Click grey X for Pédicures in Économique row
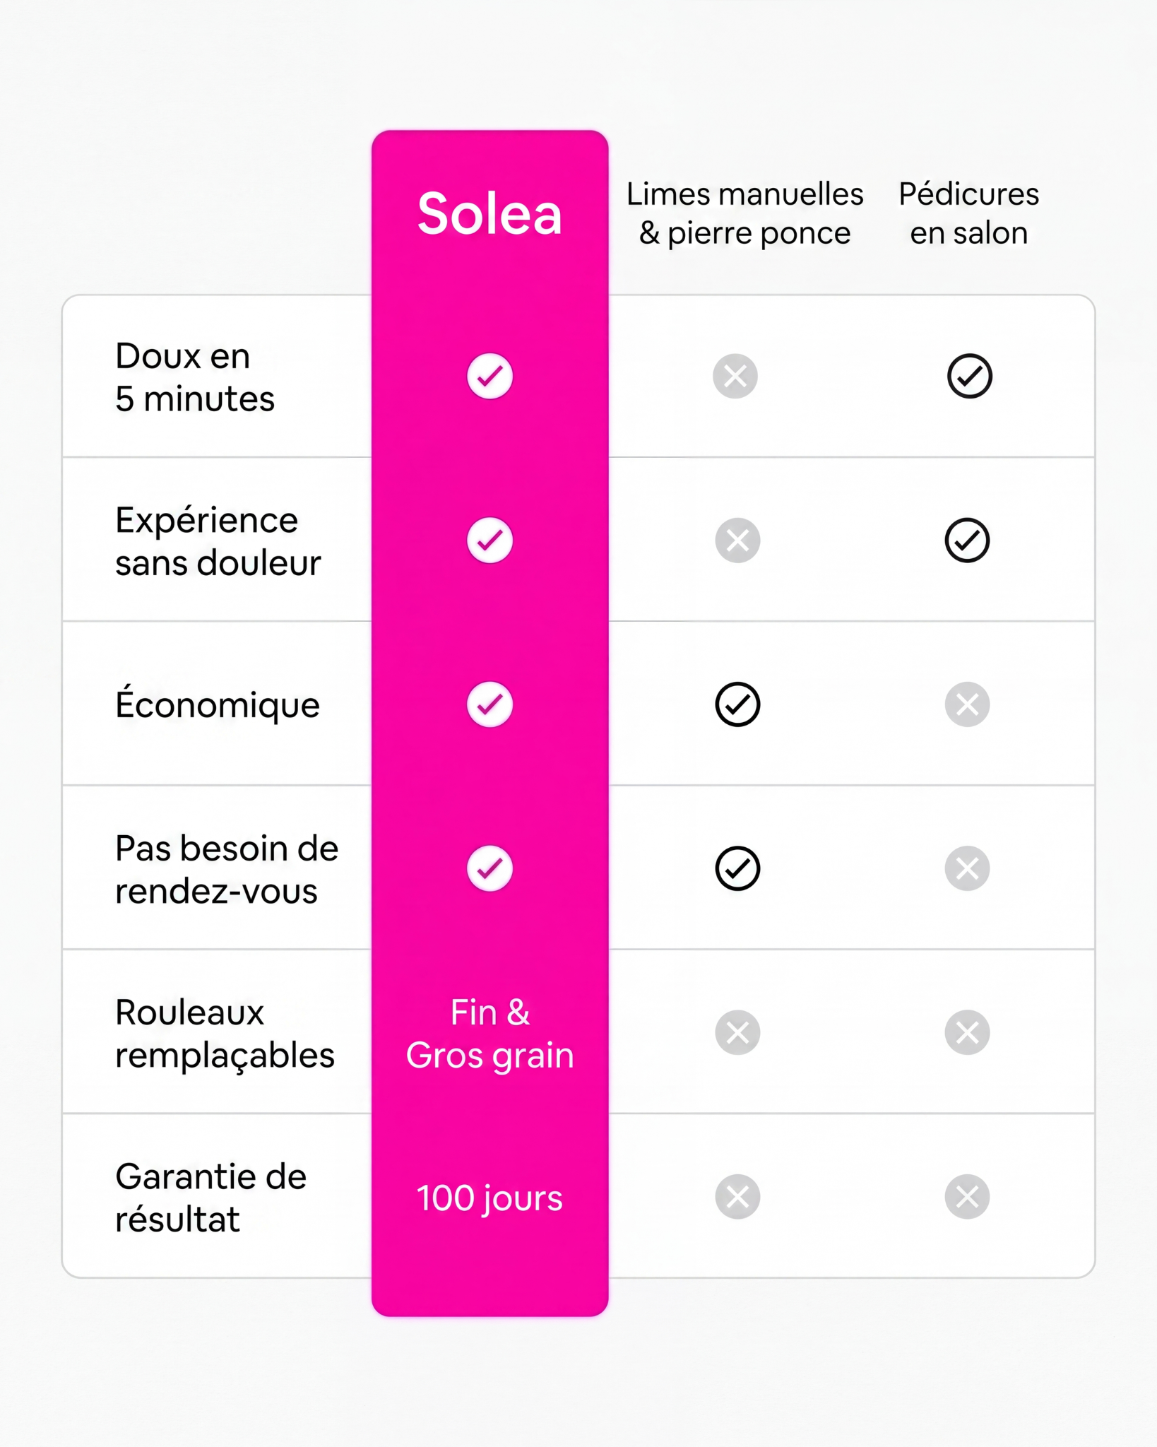This screenshot has width=1157, height=1447. tap(967, 704)
